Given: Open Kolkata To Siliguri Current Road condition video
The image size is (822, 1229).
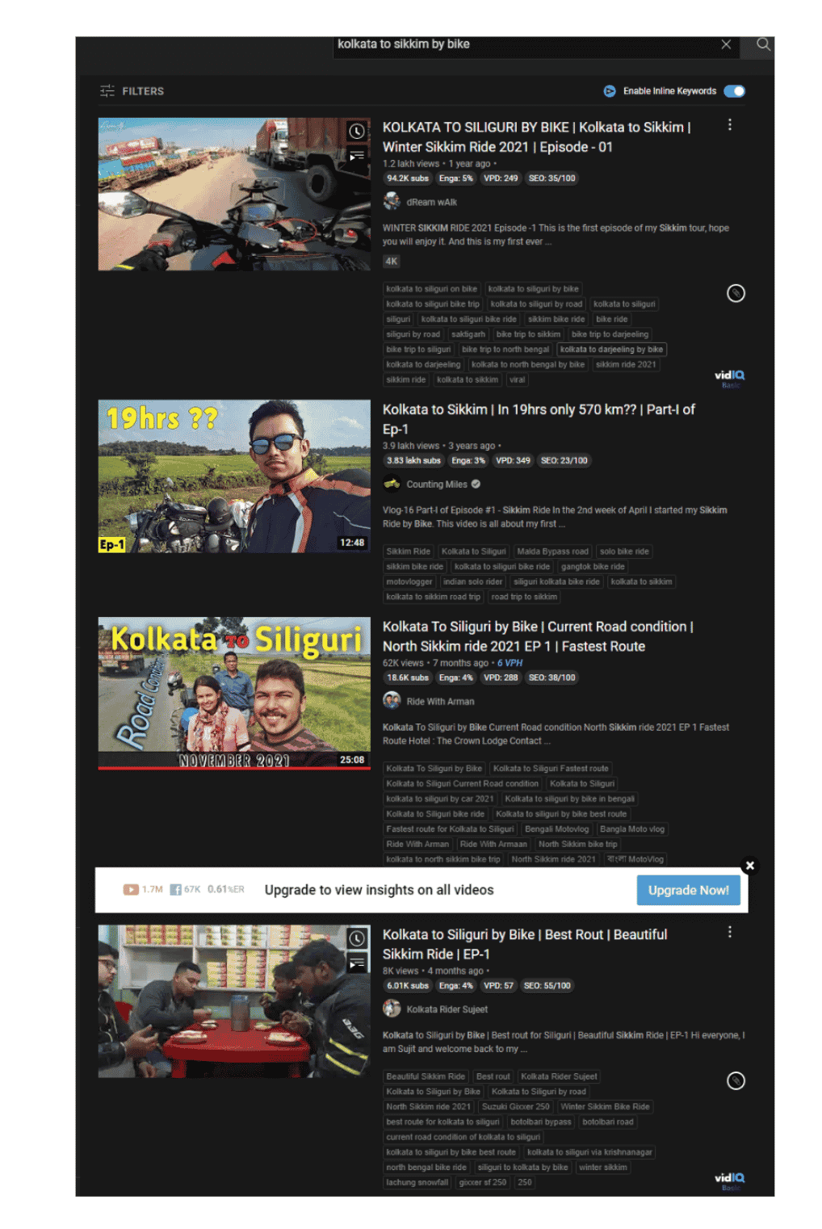Looking at the screenshot, I should click(537, 636).
